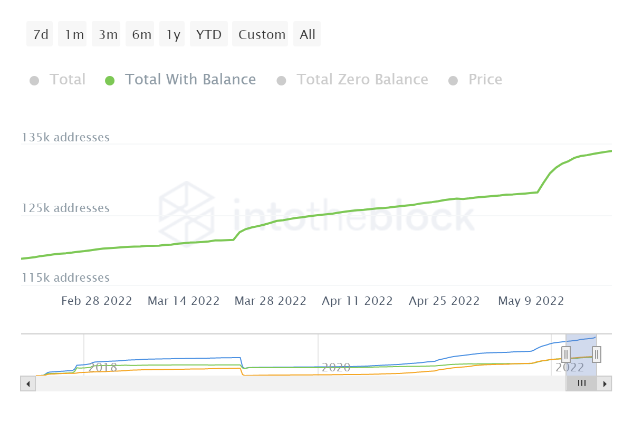
Task: Hide the Total With Balance series
Action: click(190, 80)
